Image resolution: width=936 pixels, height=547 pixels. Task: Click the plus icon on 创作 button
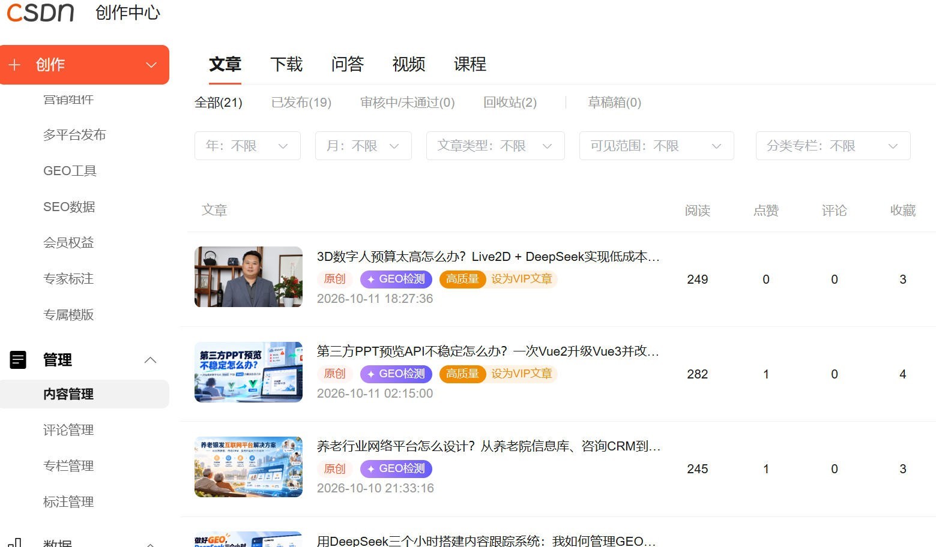[x=14, y=65]
